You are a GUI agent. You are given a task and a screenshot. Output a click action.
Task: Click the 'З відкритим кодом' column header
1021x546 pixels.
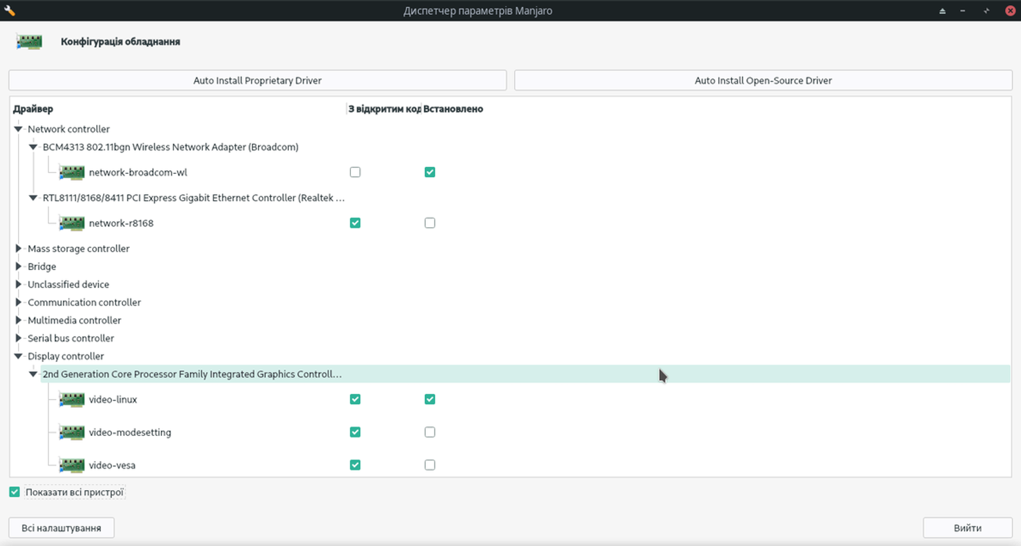click(384, 109)
